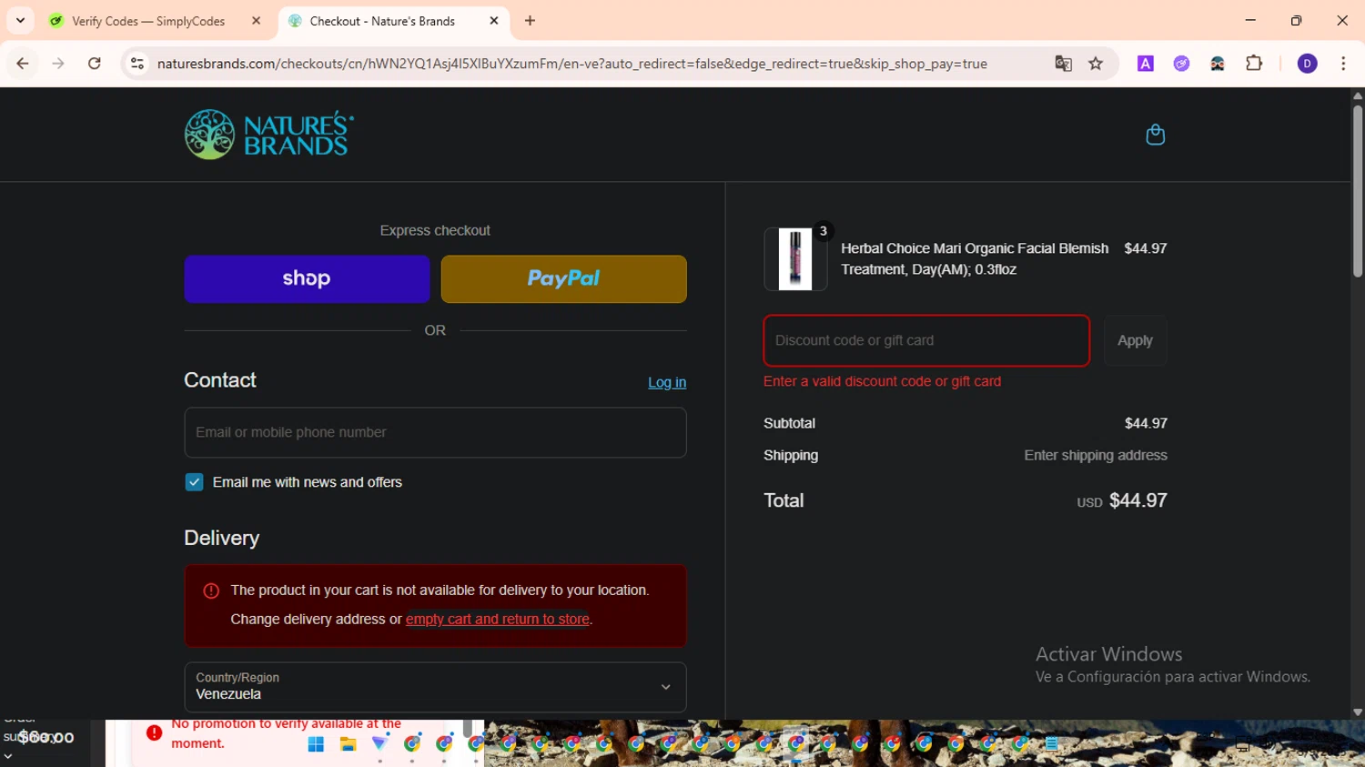Screen dimensions: 1365x767
Task: Click the 'Enter a valid discount code' error
Action: pyautogui.click(x=882, y=381)
